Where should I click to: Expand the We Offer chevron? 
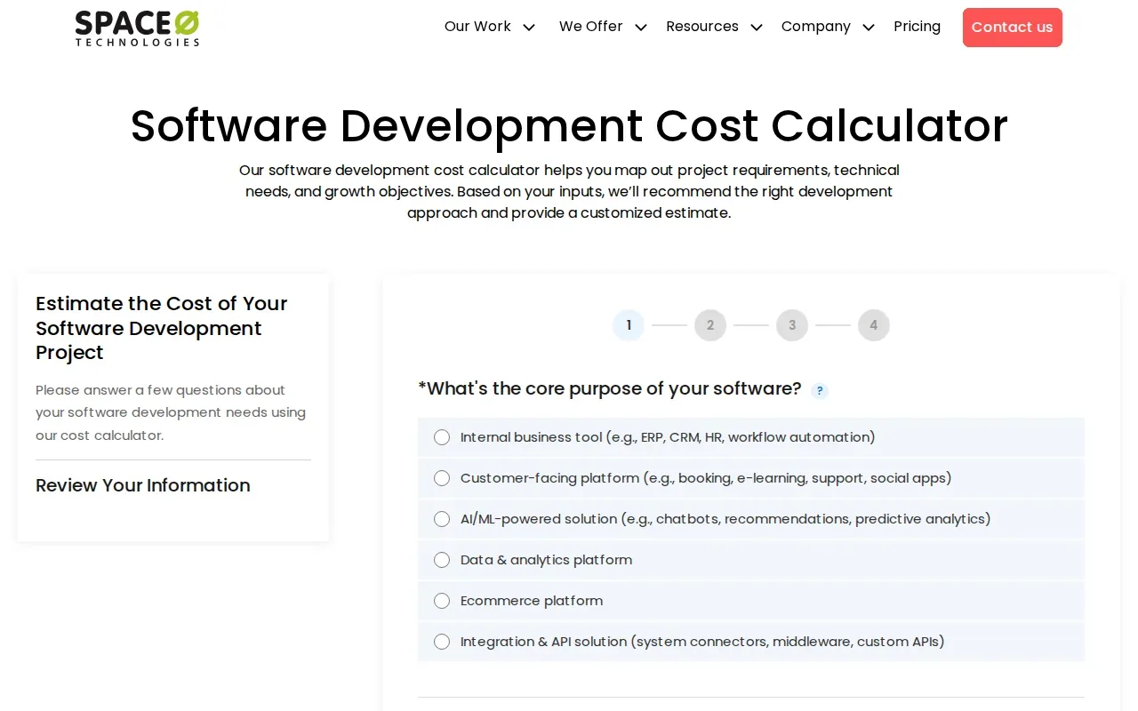click(x=641, y=28)
